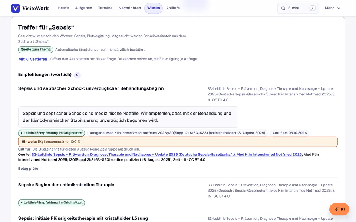Open the S3-Leitlinie Sepsis source link
The image size is (356, 222).
point(167,155)
